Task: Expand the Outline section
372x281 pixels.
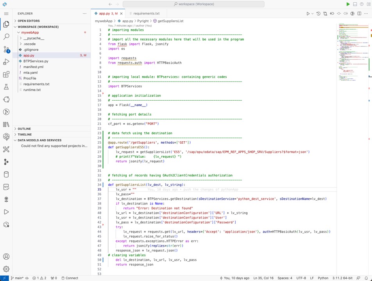Action: click(24, 128)
